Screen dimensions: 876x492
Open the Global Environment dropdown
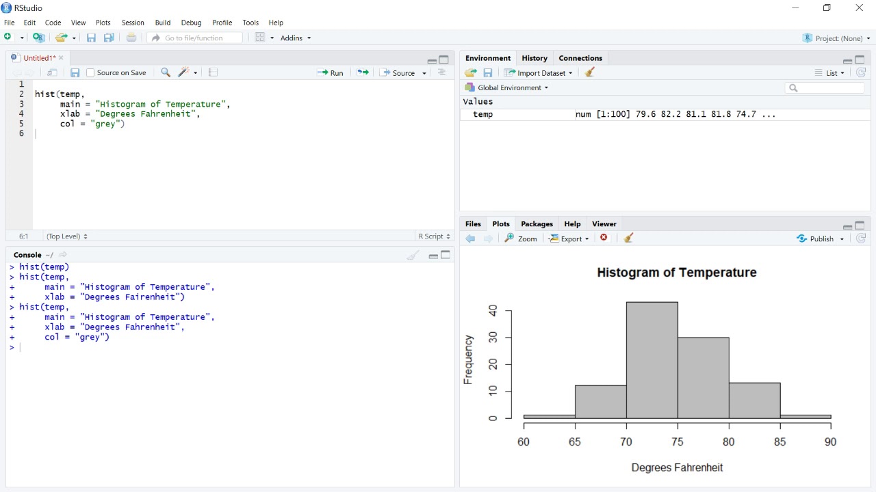pos(506,87)
